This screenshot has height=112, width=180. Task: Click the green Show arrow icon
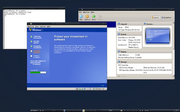[x=94, y=16]
